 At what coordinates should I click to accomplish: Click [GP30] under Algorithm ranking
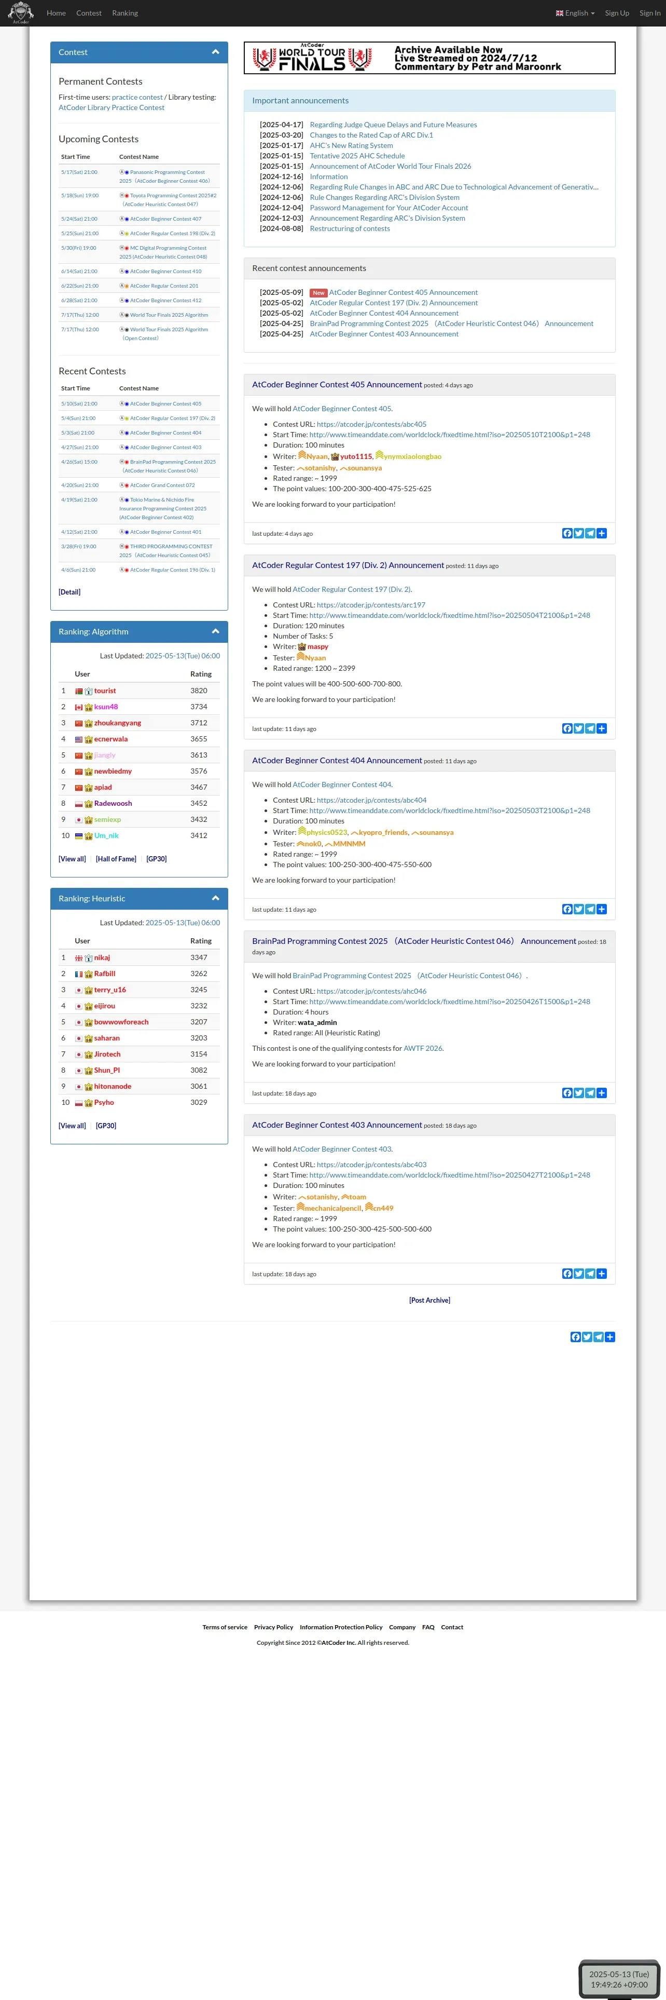point(157,859)
